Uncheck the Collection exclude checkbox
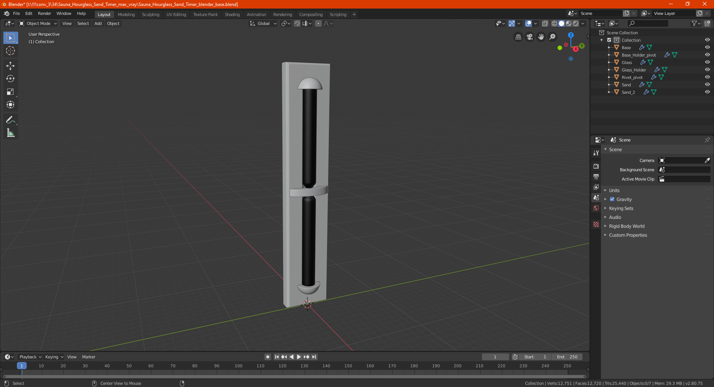Image resolution: width=714 pixels, height=387 pixels. pyautogui.click(x=609, y=40)
